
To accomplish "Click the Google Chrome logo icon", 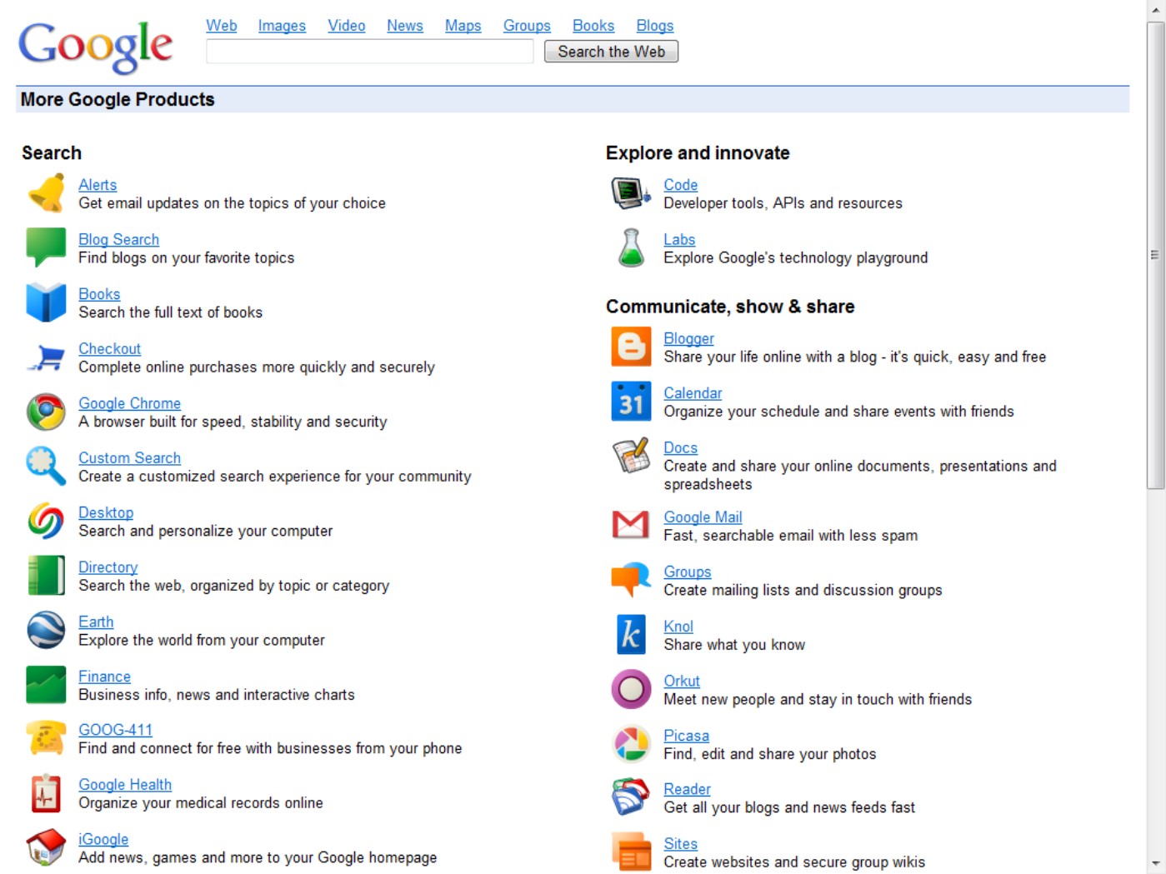I will pos(46,412).
